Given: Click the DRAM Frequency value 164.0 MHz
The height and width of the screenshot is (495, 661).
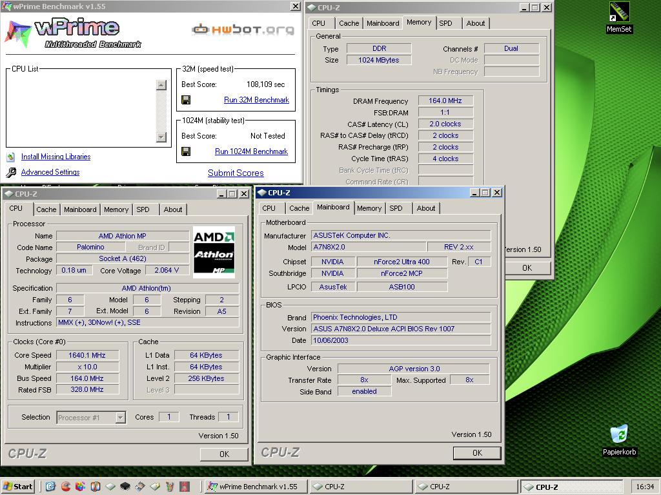Looking at the screenshot, I should (x=445, y=101).
